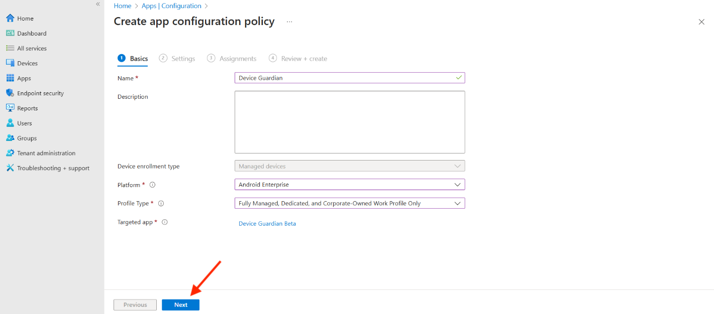Click the Home icon in sidebar
The image size is (714, 314).
[x=10, y=19]
